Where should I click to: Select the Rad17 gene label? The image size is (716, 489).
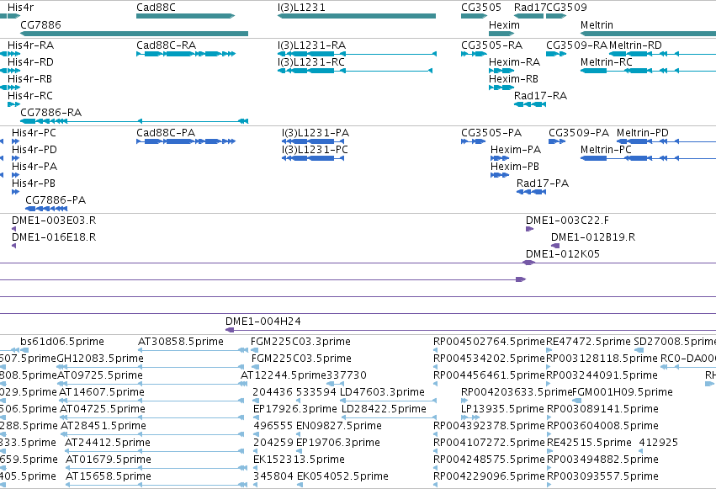point(530,8)
